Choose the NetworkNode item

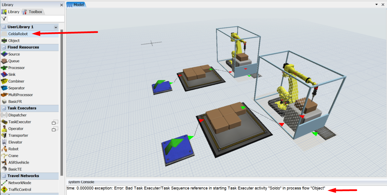coord(20,183)
